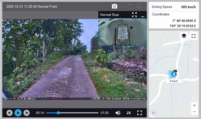Viewport: 201px width, 119px height.
Task: Capture a snapshot with the camera icon
Action: coord(115,6)
